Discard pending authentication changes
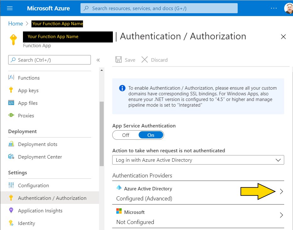This screenshot has height=230, width=293. (154, 60)
